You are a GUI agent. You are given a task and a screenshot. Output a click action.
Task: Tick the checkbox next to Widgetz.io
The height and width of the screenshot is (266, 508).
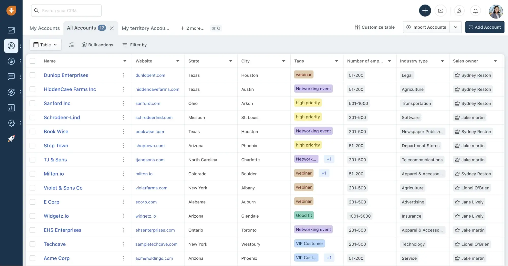point(33,216)
